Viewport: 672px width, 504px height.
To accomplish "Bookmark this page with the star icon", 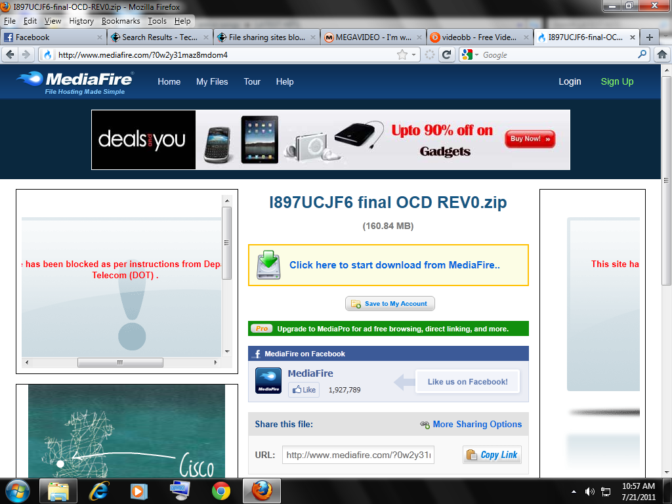I will 402,54.
